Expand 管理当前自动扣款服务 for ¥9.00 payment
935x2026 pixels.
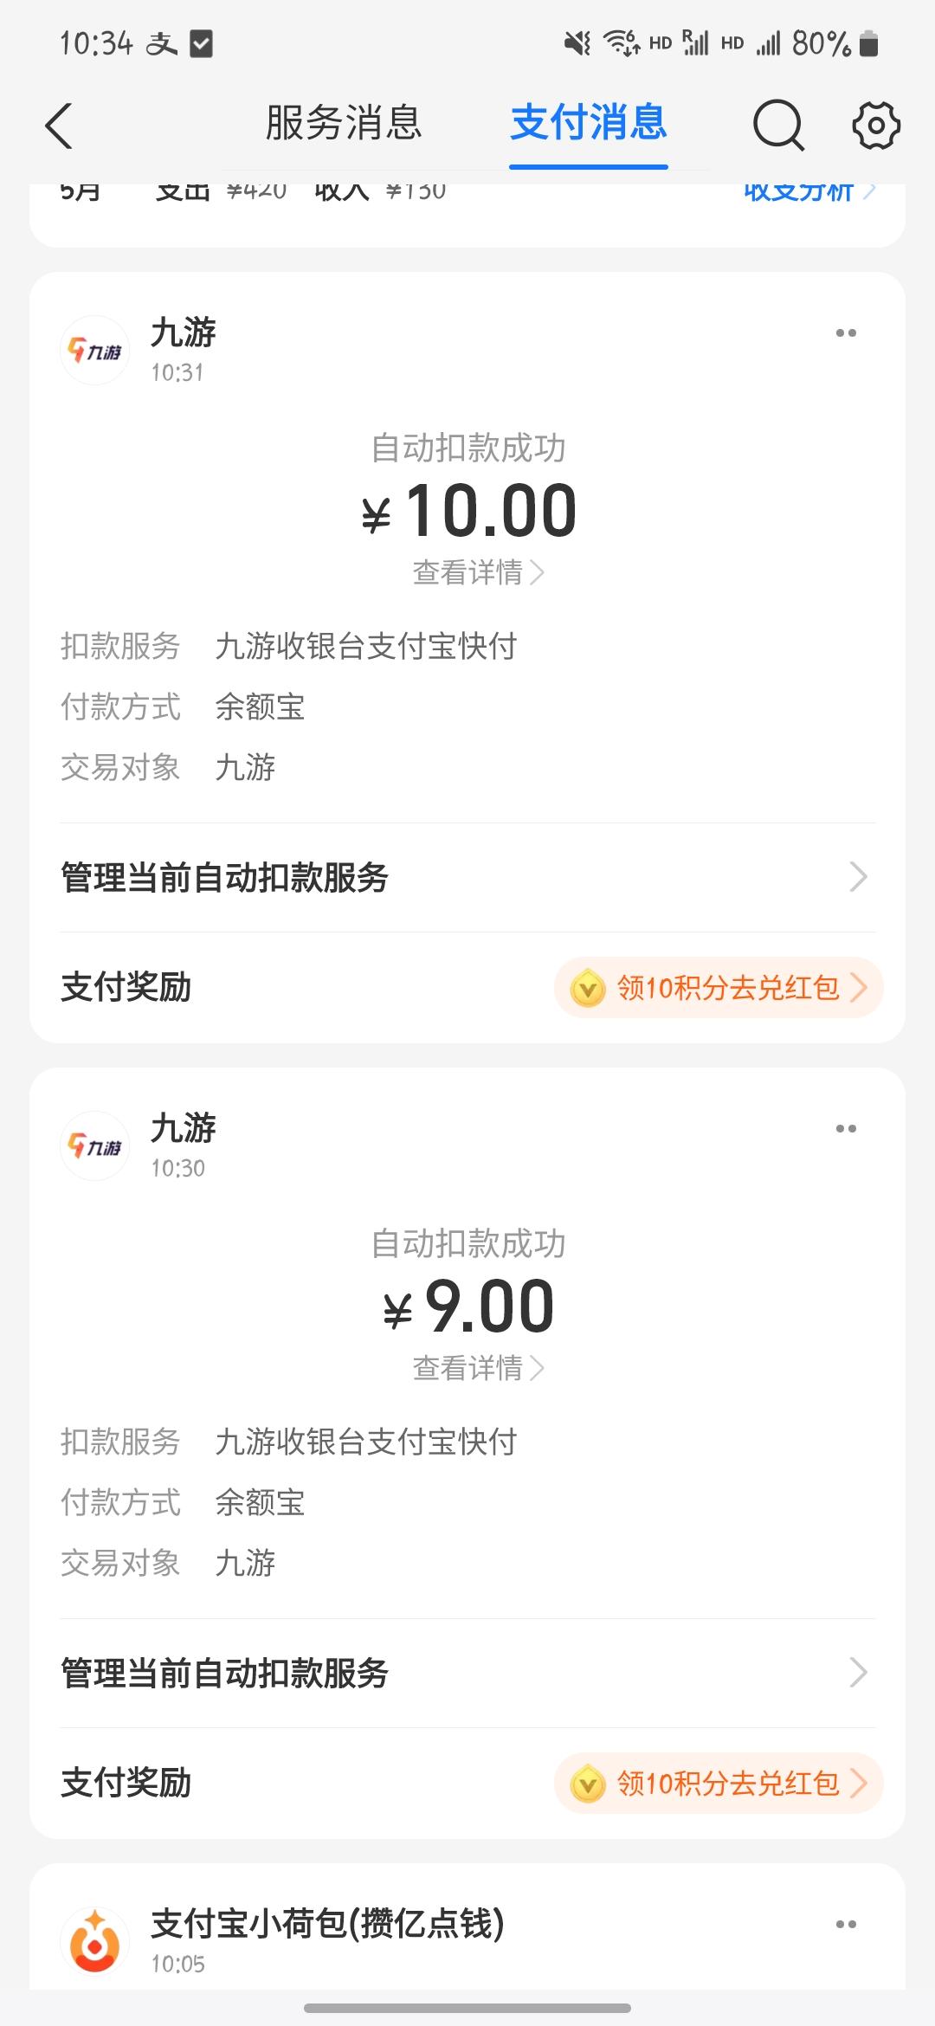click(467, 1673)
